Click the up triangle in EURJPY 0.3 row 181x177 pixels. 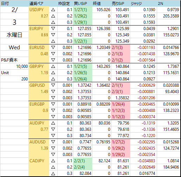(x=53, y=41)
